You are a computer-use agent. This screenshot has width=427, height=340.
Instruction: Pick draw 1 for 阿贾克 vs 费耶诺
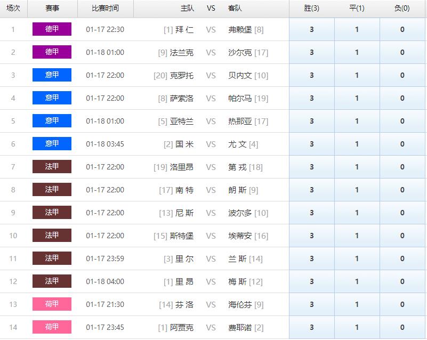pyautogui.click(x=357, y=327)
